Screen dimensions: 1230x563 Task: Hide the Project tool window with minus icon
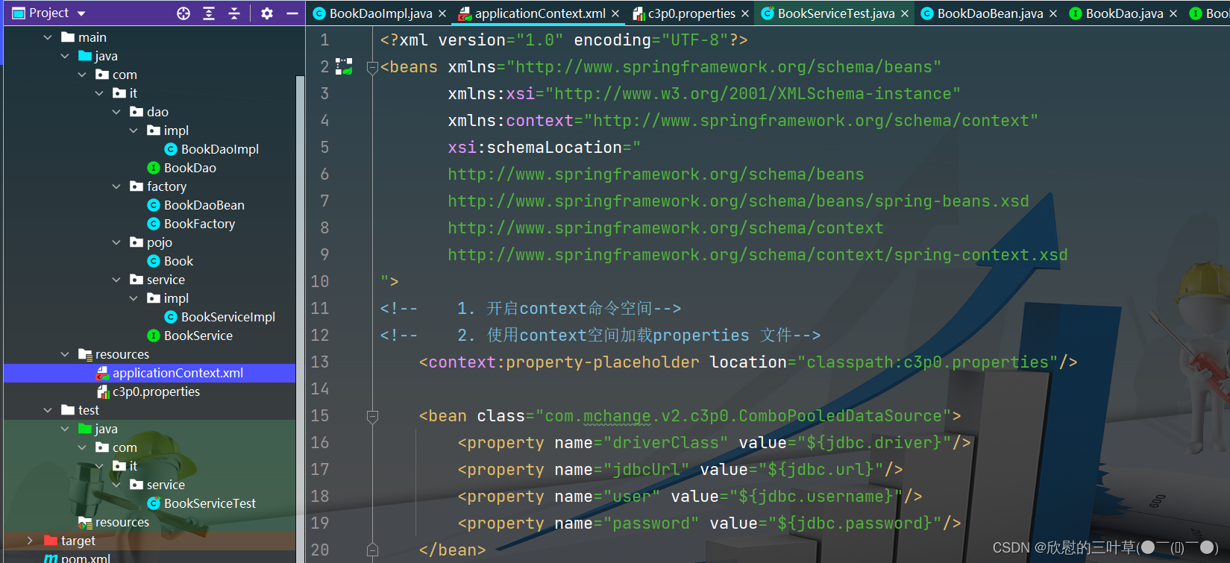point(292,13)
